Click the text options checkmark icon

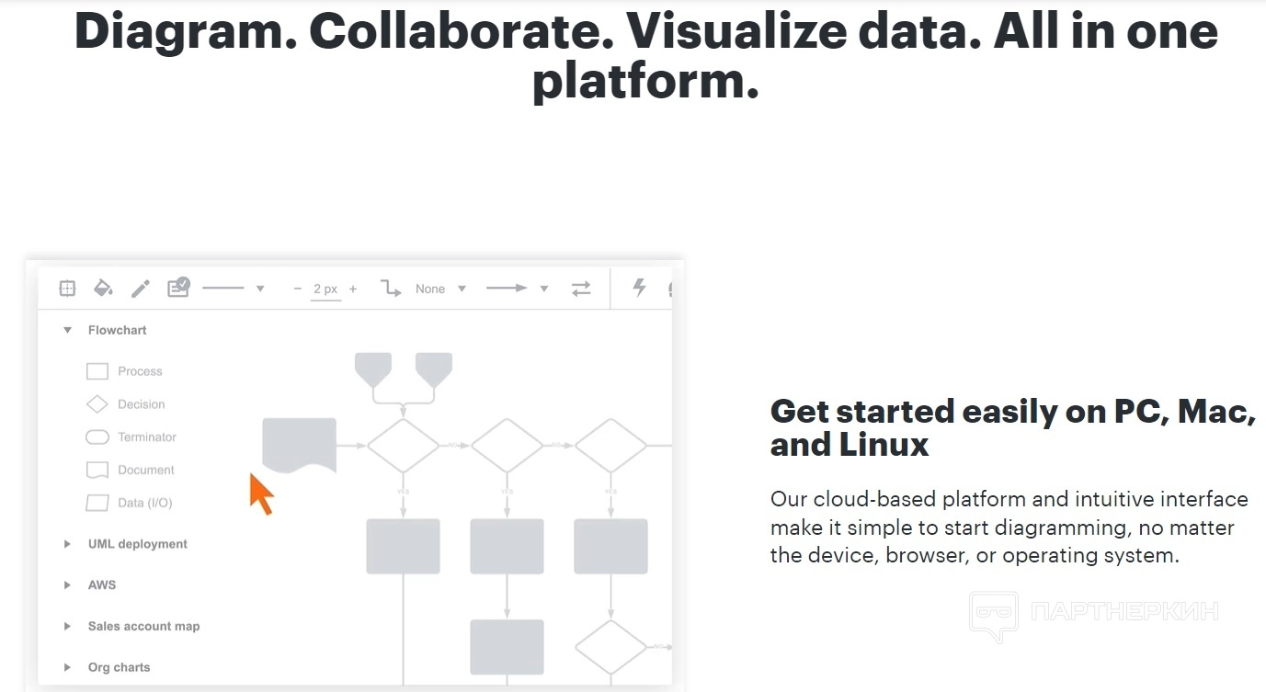pos(177,288)
